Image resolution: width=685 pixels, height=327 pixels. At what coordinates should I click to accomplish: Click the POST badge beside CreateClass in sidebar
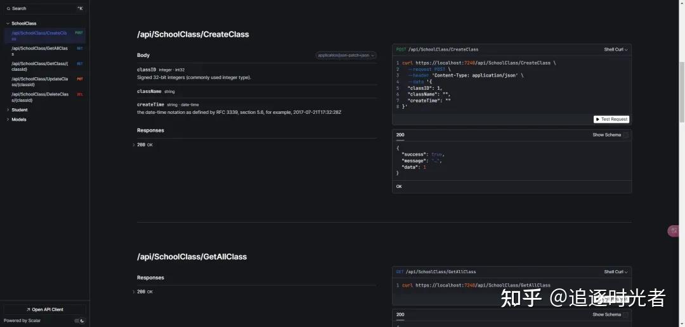[79, 33]
